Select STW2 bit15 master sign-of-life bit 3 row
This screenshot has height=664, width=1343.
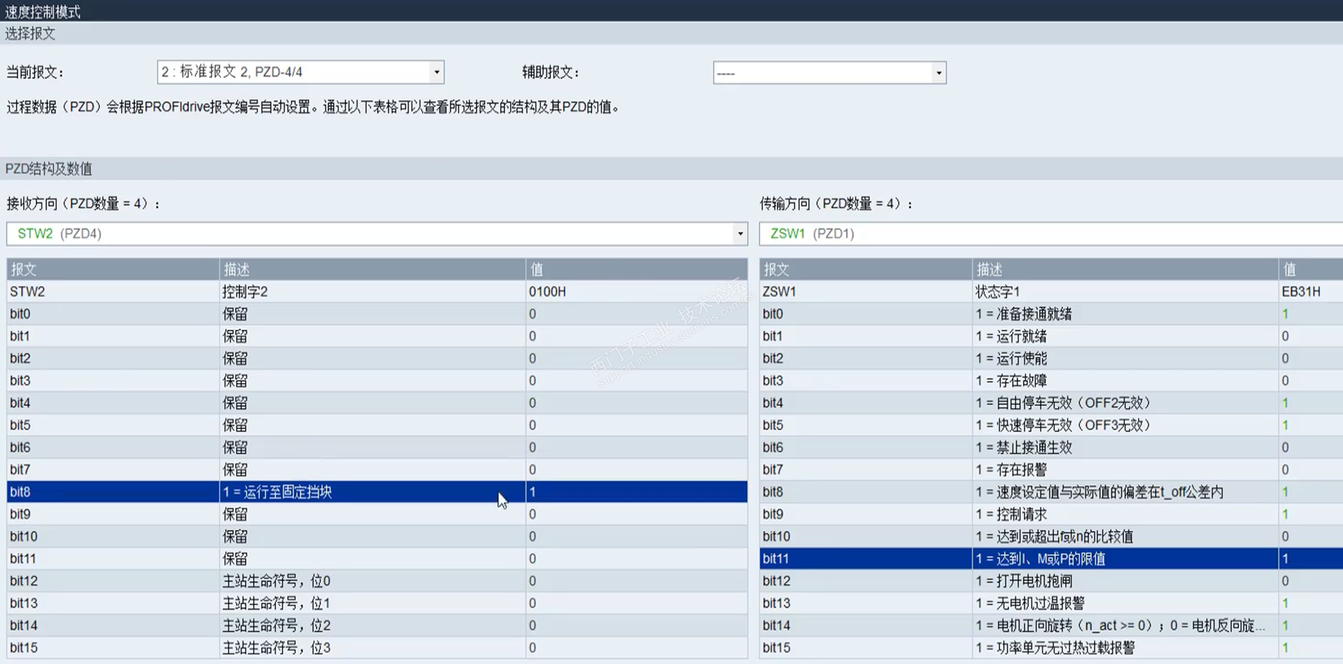[x=276, y=647]
